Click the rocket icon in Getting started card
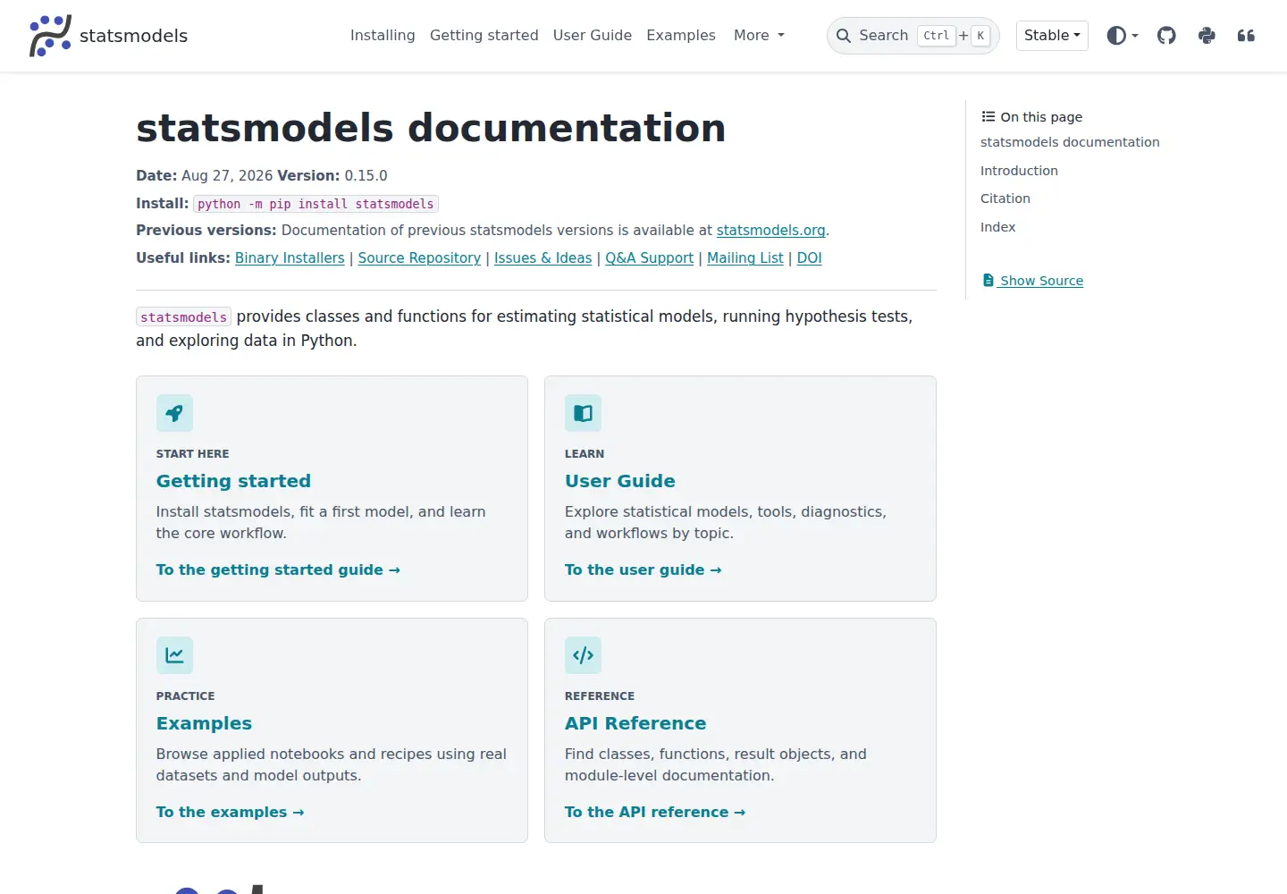 (x=174, y=413)
